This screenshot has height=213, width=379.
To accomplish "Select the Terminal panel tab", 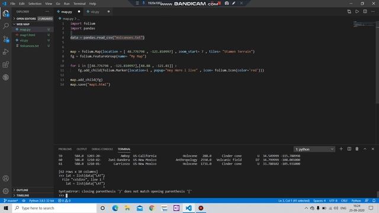I will (x=124, y=149).
